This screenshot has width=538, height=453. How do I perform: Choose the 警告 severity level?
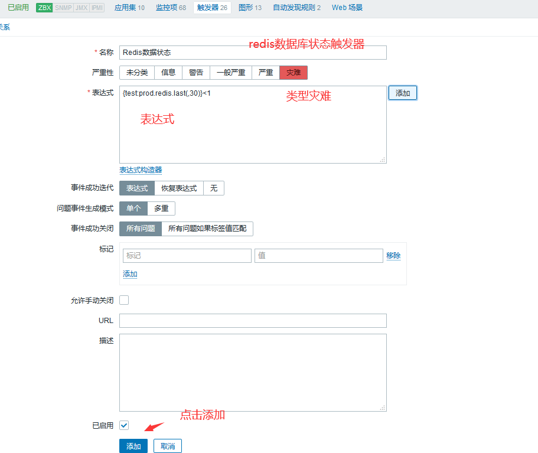tap(195, 72)
